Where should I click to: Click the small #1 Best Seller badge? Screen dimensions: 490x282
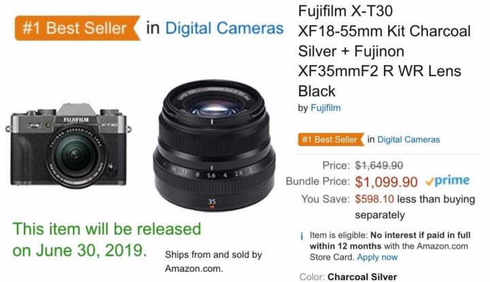point(331,139)
